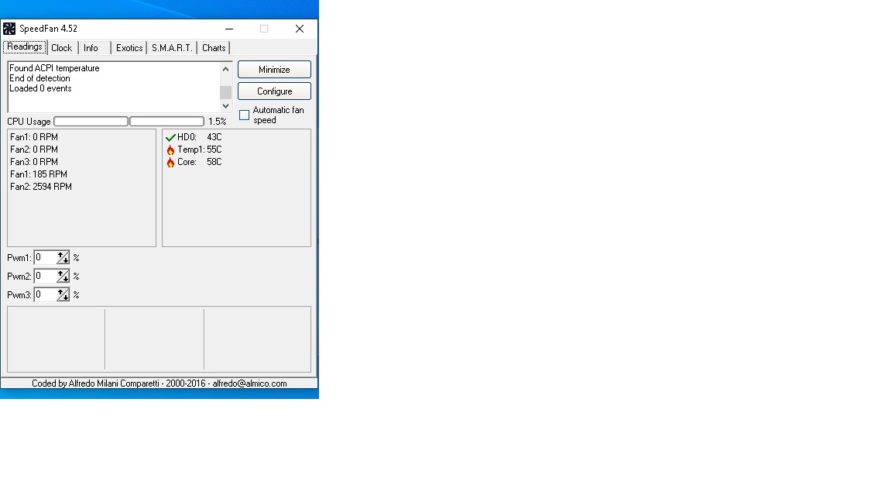
Task: Click the log scroll down arrow
Action: point(226,106)
